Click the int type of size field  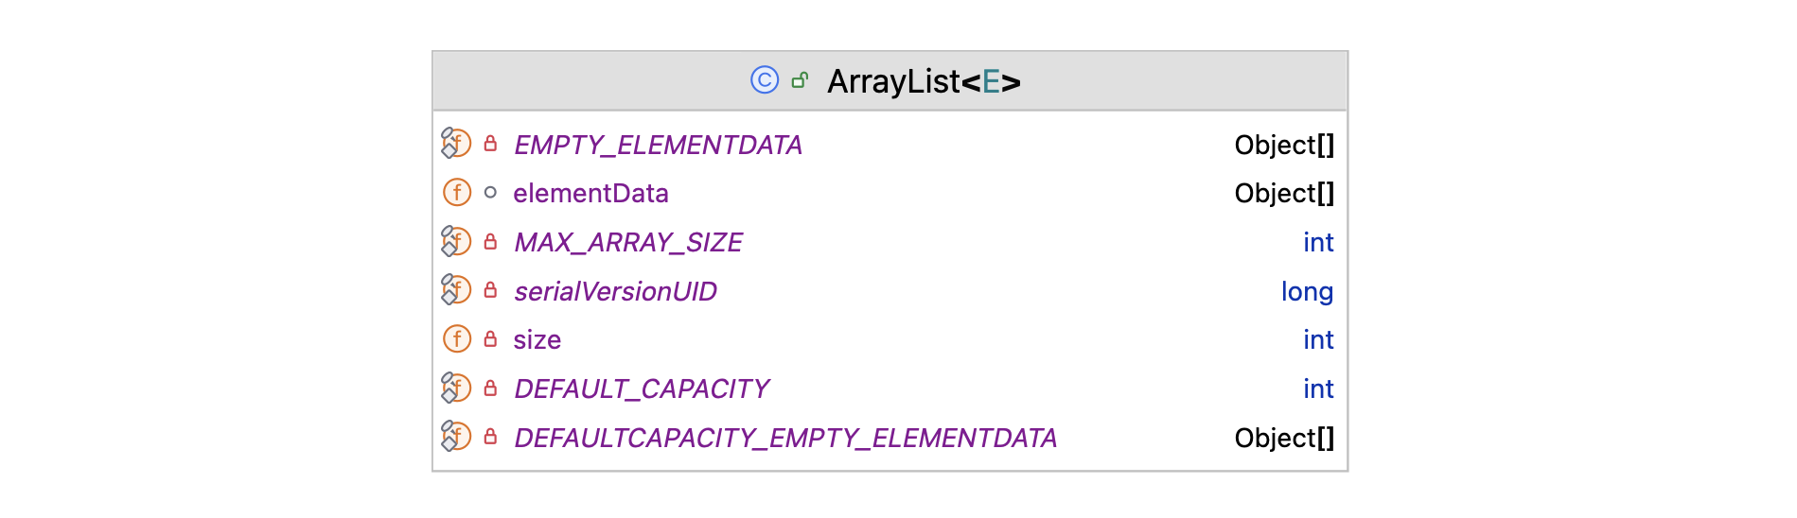1318,339
